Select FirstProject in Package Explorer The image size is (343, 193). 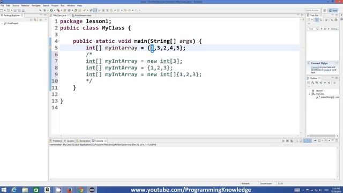(x=11, y=24)
